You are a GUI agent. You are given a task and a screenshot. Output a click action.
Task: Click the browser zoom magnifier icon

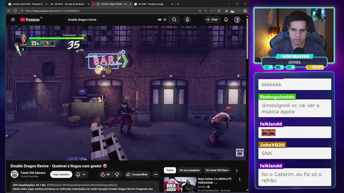pos(206,11)
